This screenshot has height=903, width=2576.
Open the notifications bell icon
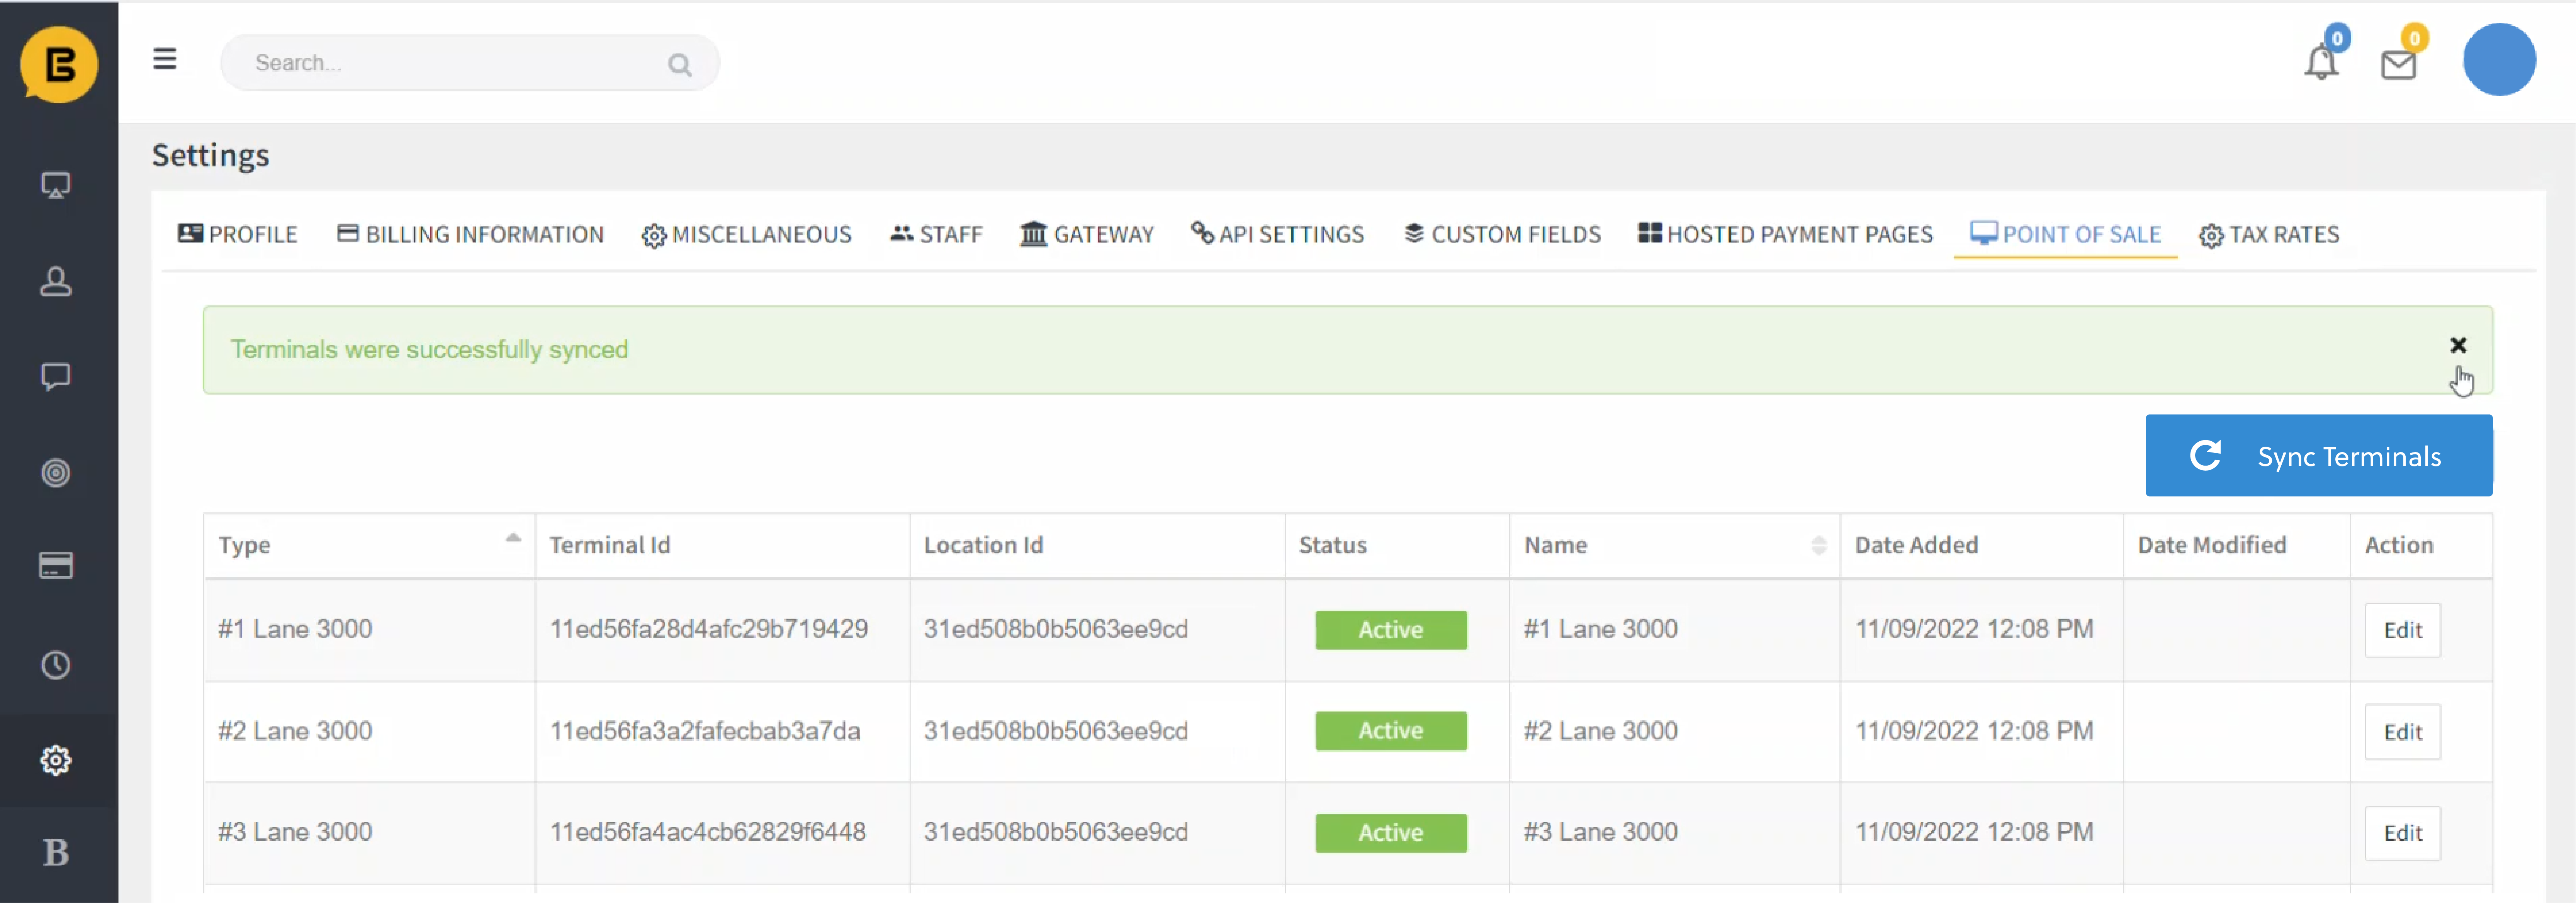pyautogui.click(x=2321, y=63)
